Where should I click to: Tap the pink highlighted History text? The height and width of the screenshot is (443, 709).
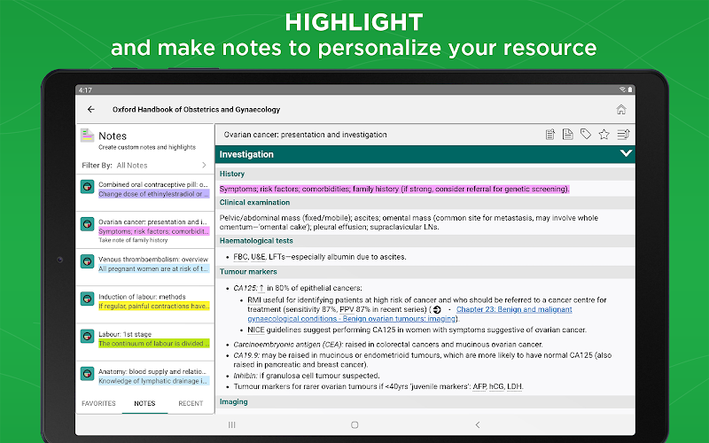[x=394, y=189]
